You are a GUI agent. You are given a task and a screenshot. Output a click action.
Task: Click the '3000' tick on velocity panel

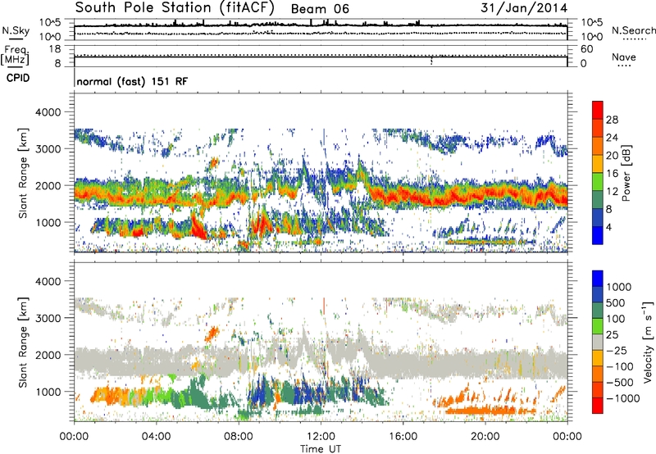[48, 318]
